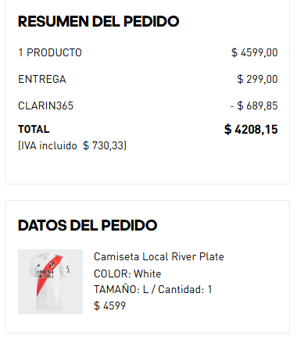
Task: Select the total amount $ 4208,15
Action: point(251,130)
